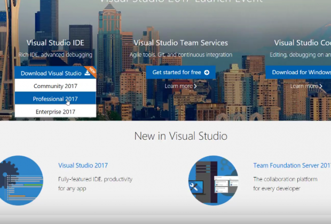Select Professional 2017 in the download list
Viewport: 331px width, 224px height.
(x=55, y=99)
